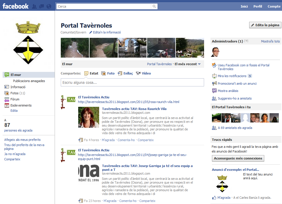Click the megaphone Promociona't icon
The image size is (282, 204).
214,83
